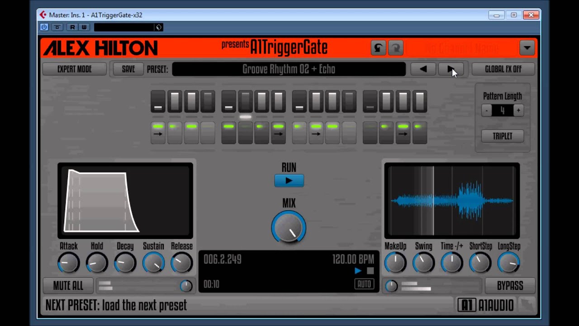Image resolution: width=579 pixels, height=326 pixels.
Task: Toggle the first step velocity switch of group two
Action: (228, 101)
